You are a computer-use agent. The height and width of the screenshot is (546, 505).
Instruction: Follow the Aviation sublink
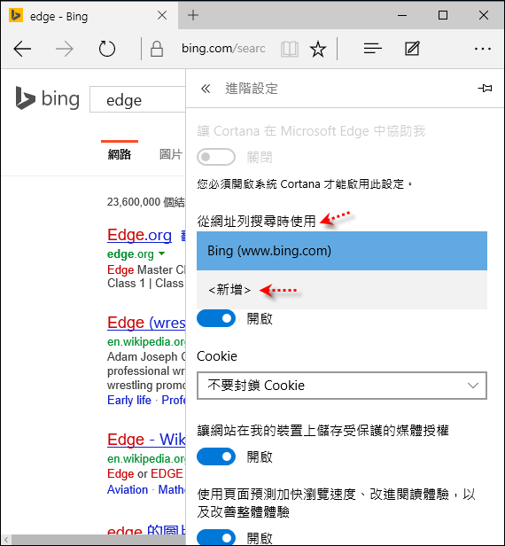(x=128, y=489)
